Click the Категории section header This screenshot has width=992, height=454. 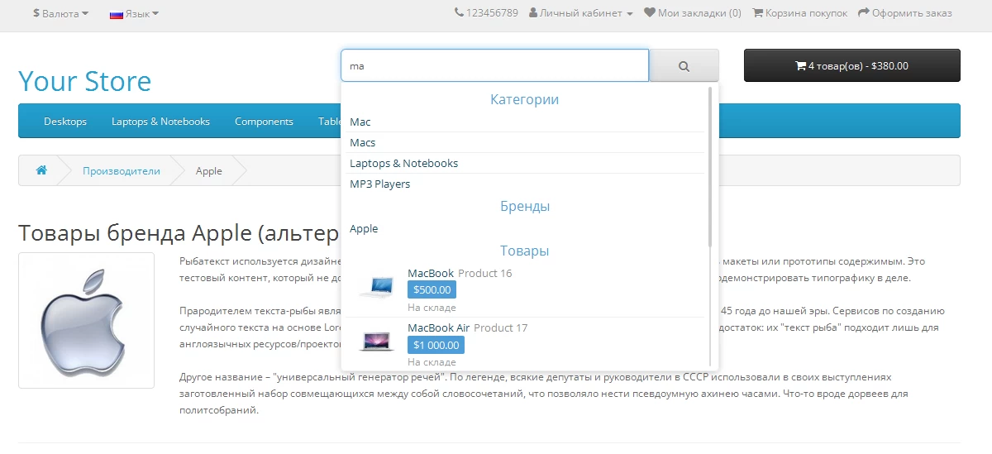(x=524, y=99)
